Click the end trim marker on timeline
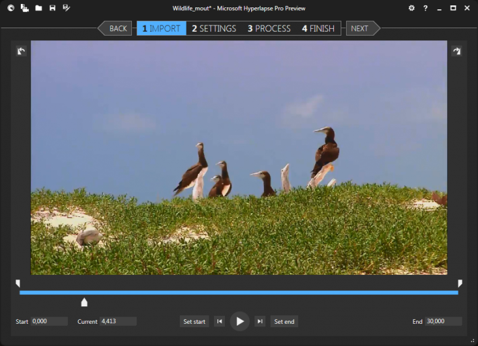 click(460, 284)
